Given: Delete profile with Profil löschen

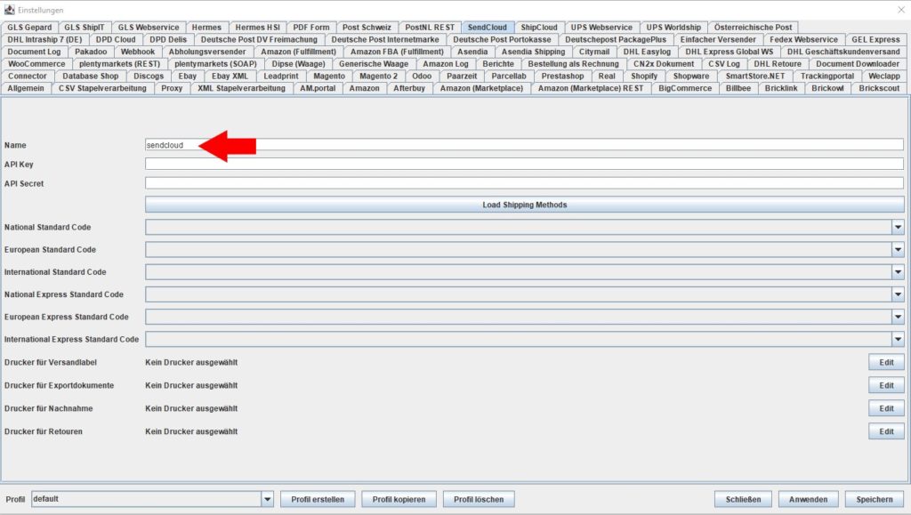Looking at the screenshot, I should 479,499.
